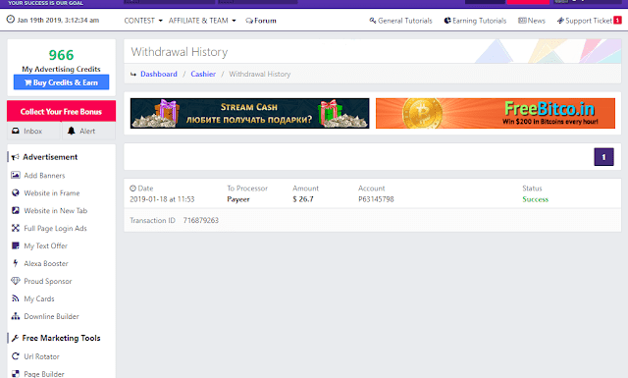The image size is (628, 378).
Task: Click the 2019-01-18 at 11:53 date
Action: pyautogui.click(x=162, y=199)
